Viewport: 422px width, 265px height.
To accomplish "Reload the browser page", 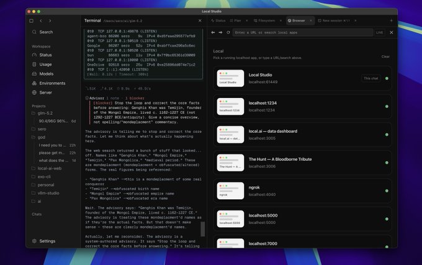I will [x=228, y=32].
